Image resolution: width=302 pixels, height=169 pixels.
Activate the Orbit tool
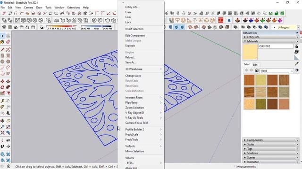[x=2, y=121]
